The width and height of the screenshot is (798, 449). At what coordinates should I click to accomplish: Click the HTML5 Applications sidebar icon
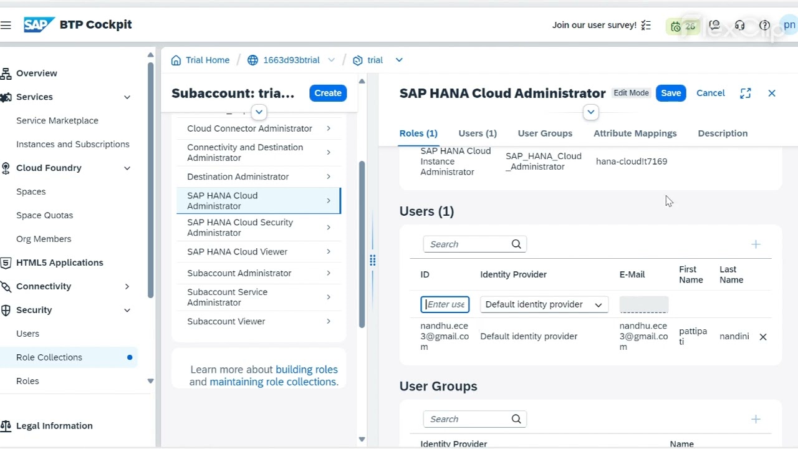coord(6,263)
